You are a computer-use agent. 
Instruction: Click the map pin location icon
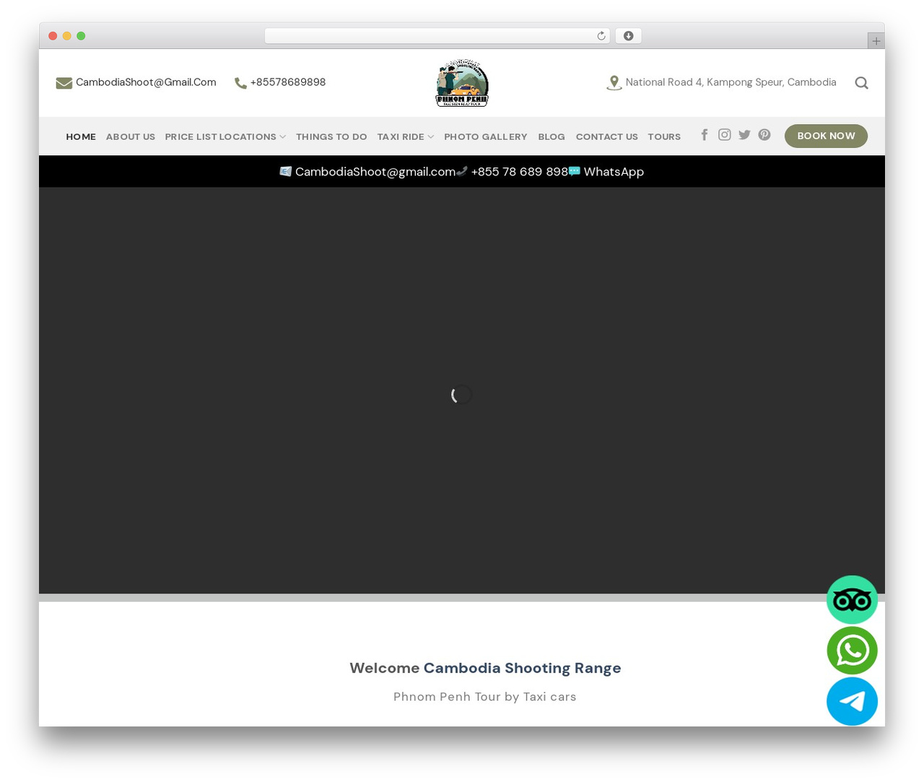pos(614,83)
